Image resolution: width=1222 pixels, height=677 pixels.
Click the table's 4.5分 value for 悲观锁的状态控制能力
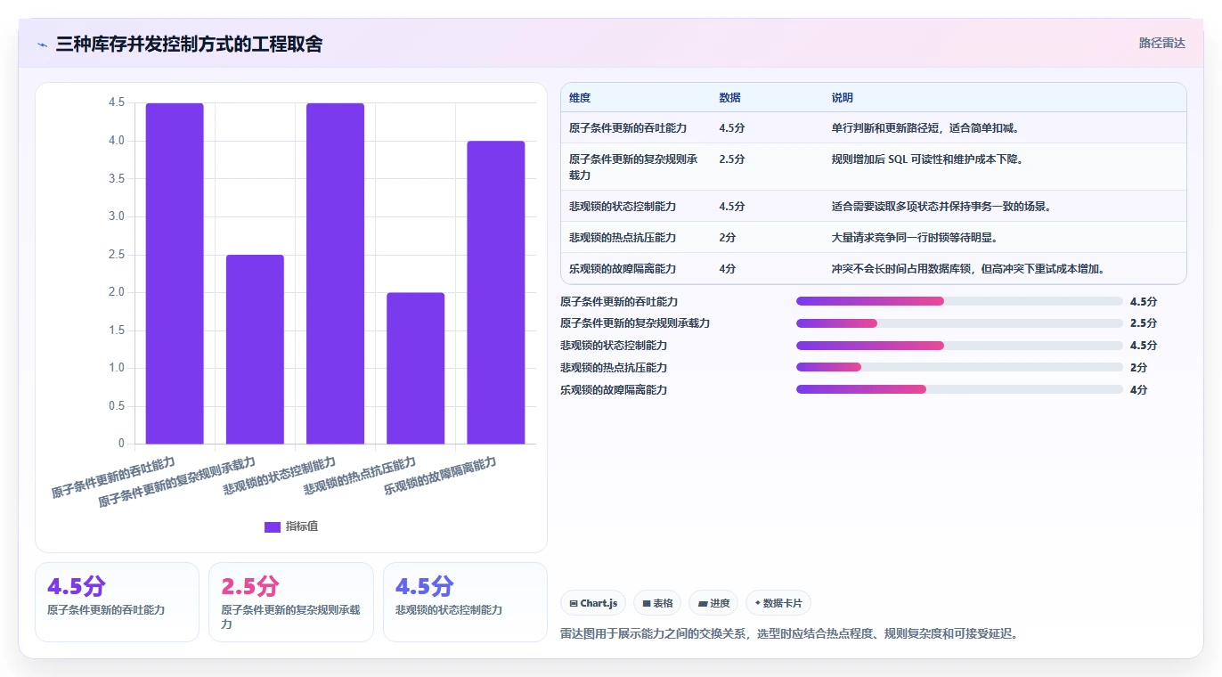[732, 207]
